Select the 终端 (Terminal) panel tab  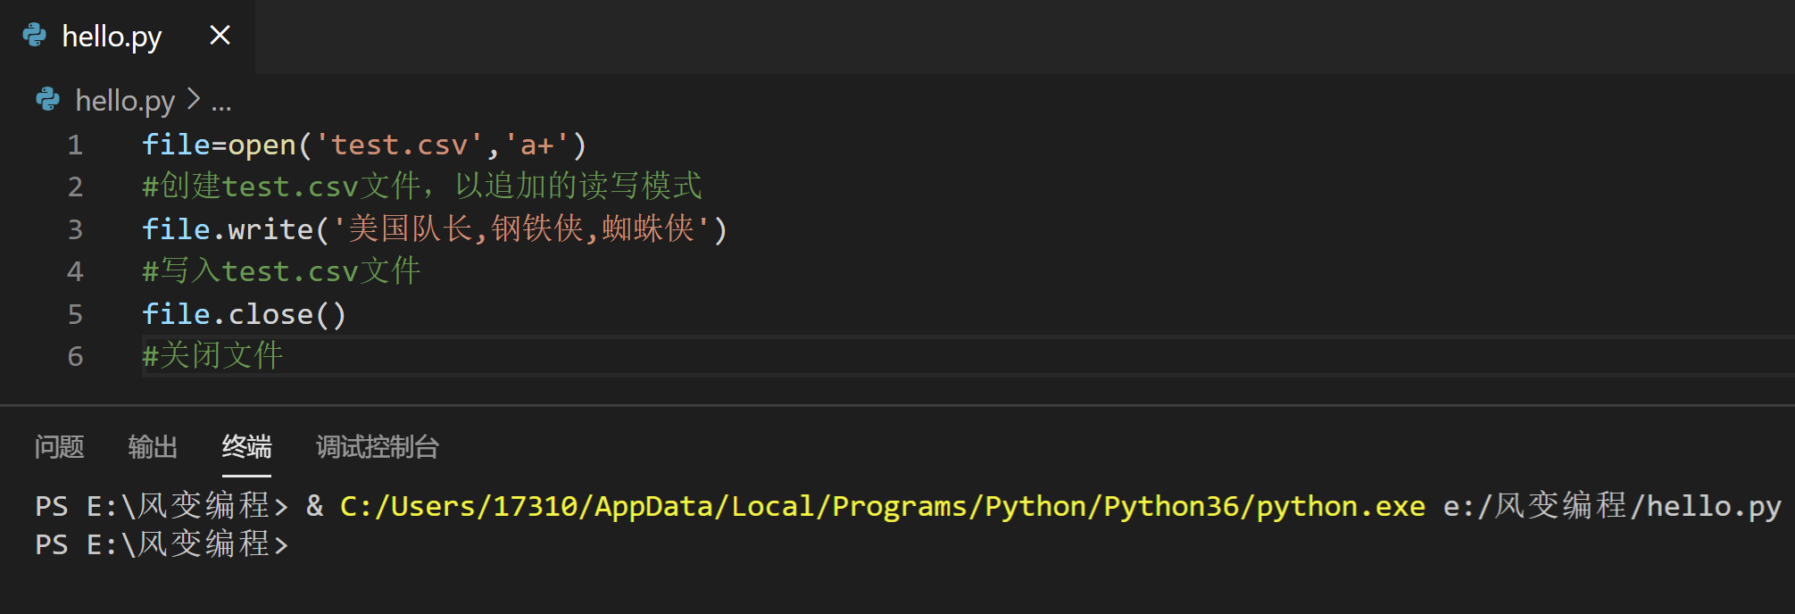246,446
